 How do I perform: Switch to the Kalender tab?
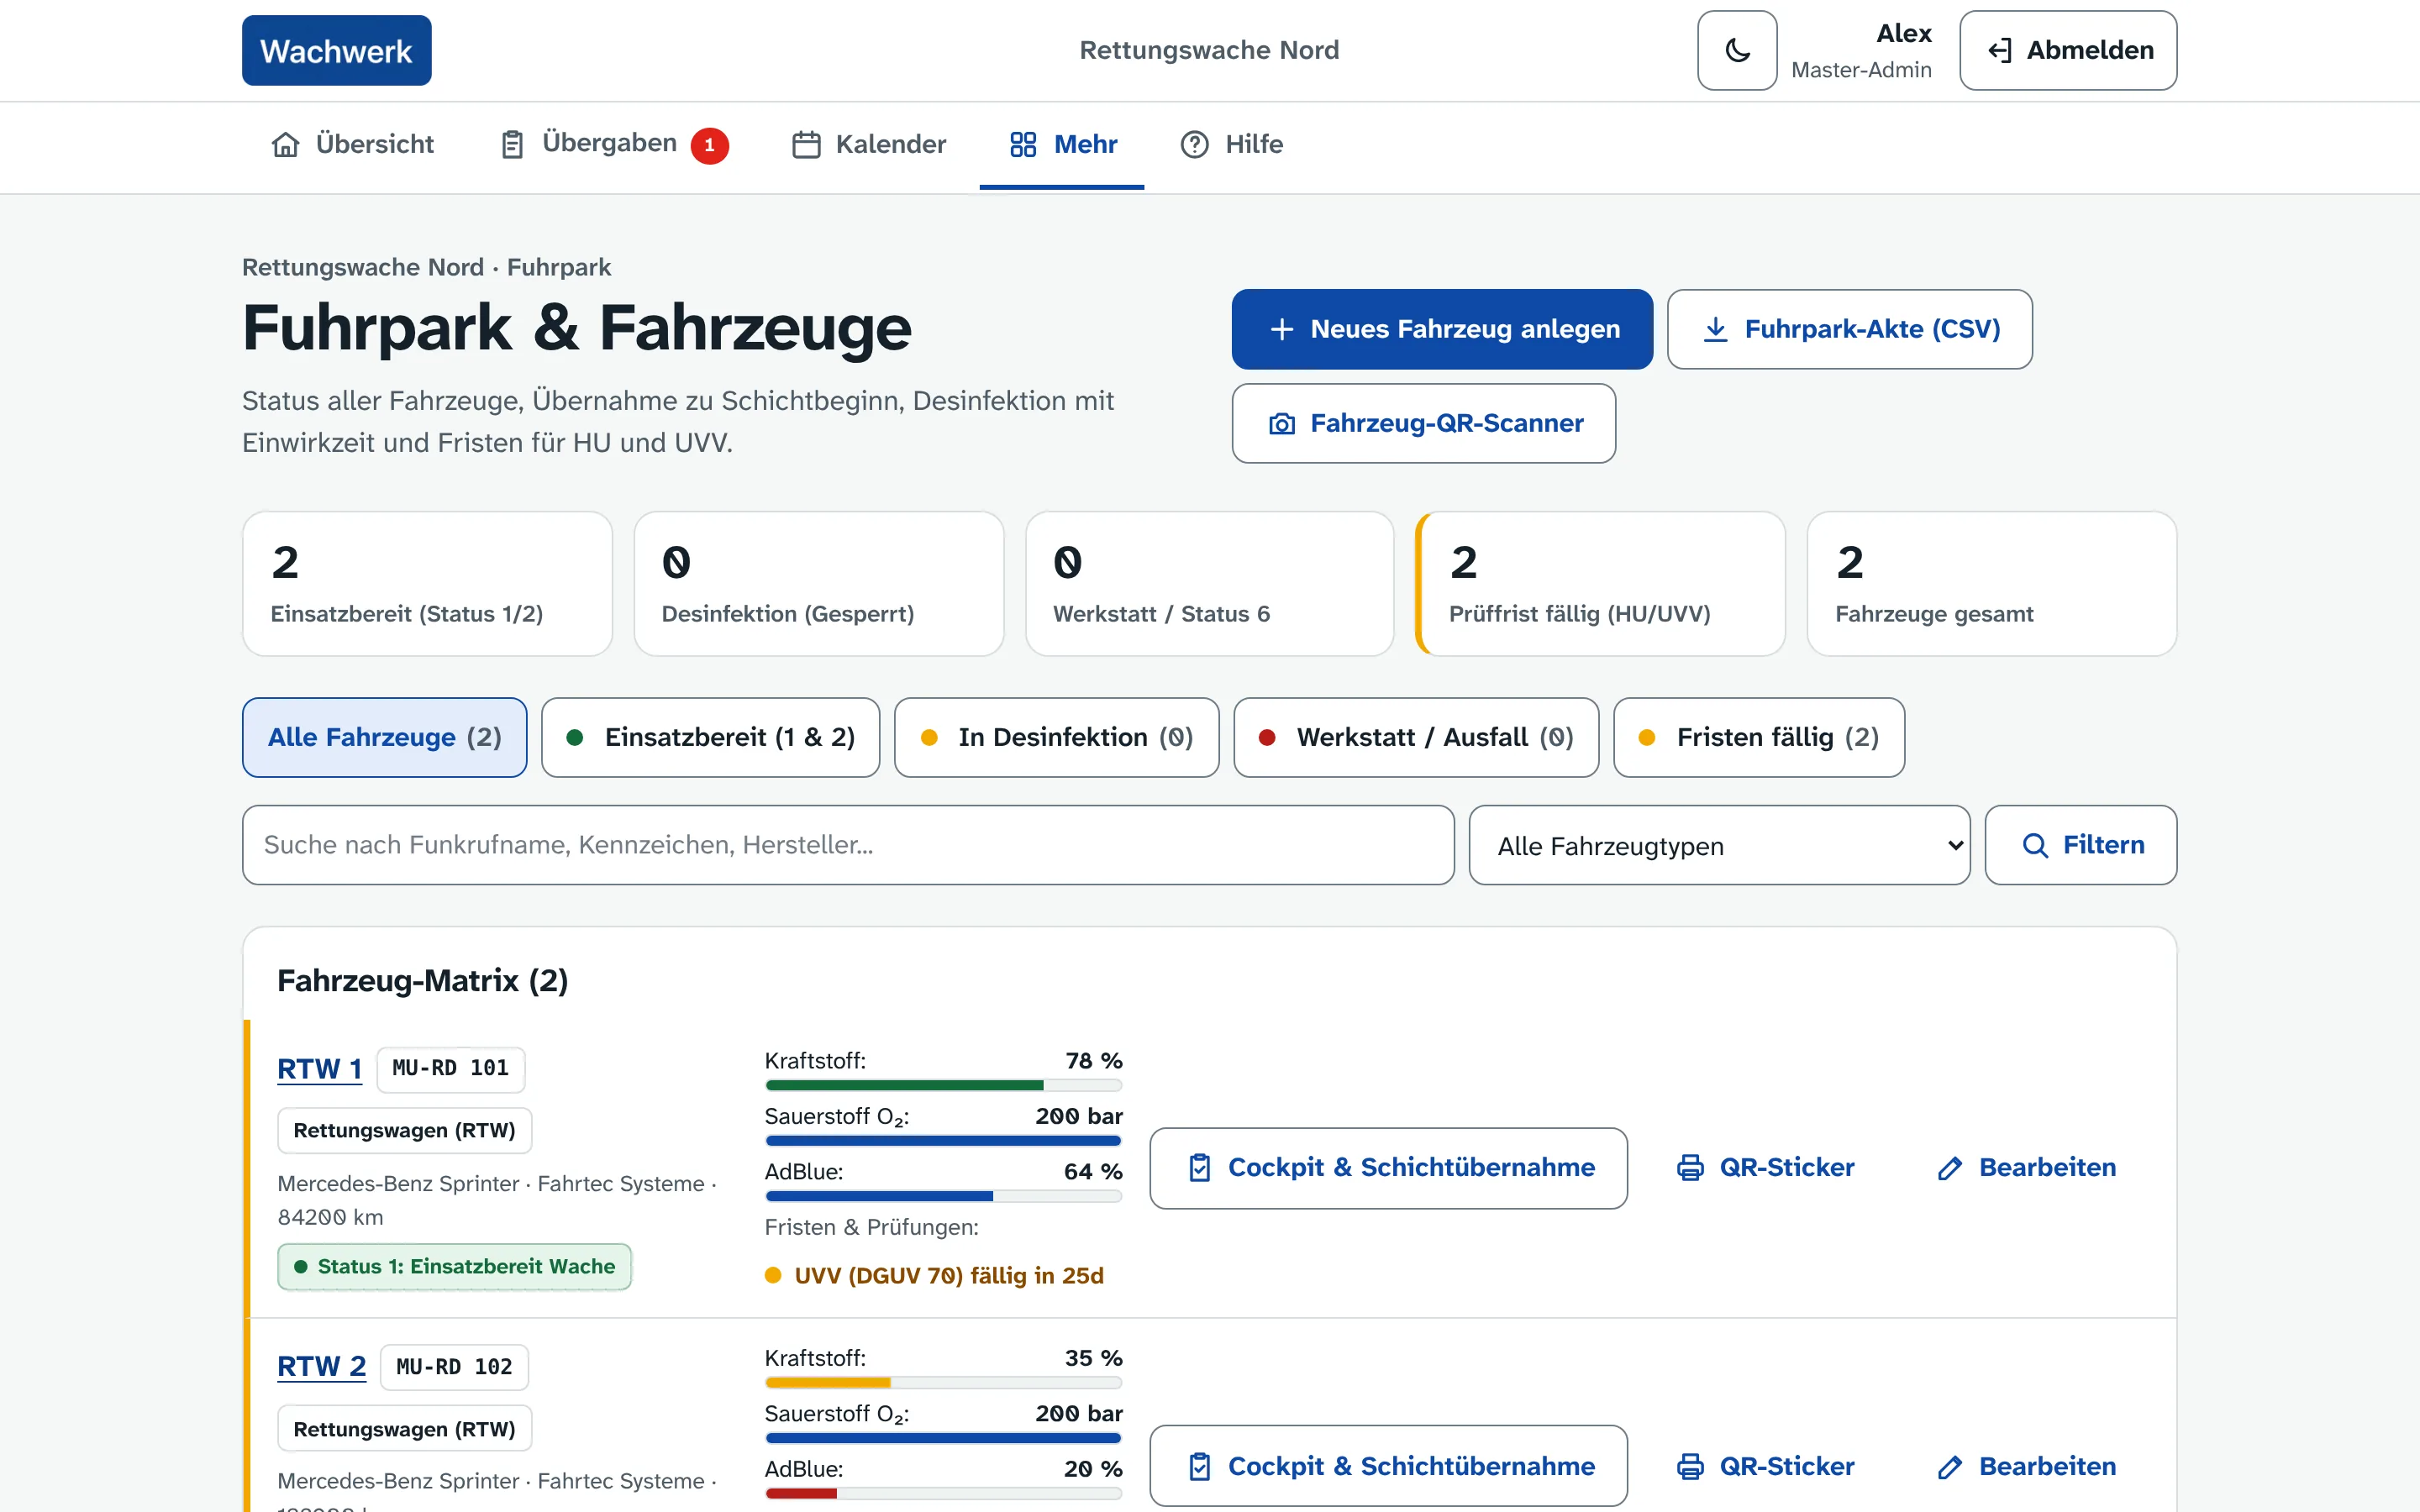[869, 144]
